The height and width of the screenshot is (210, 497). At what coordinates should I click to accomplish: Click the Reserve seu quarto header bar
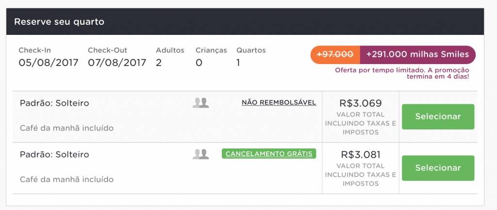pos(245,21)
